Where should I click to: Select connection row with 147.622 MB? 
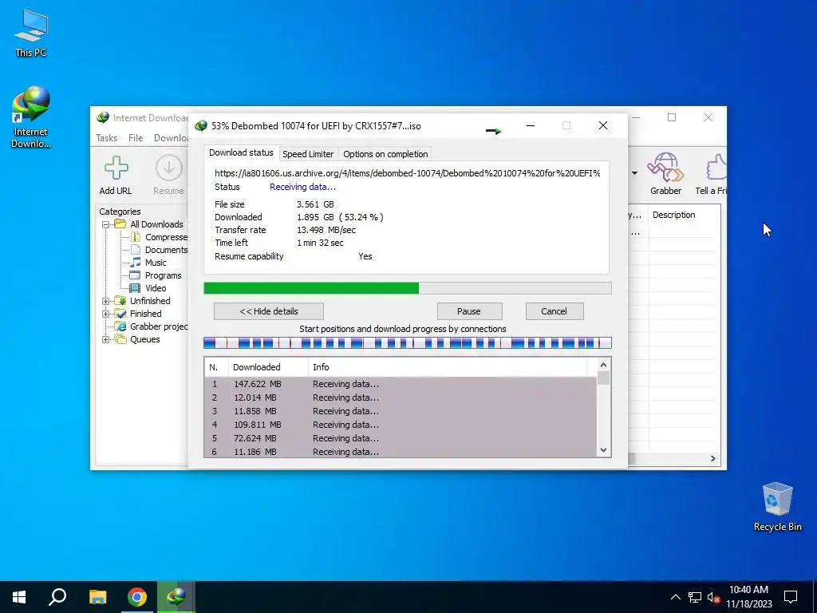[x=401, y=384]
